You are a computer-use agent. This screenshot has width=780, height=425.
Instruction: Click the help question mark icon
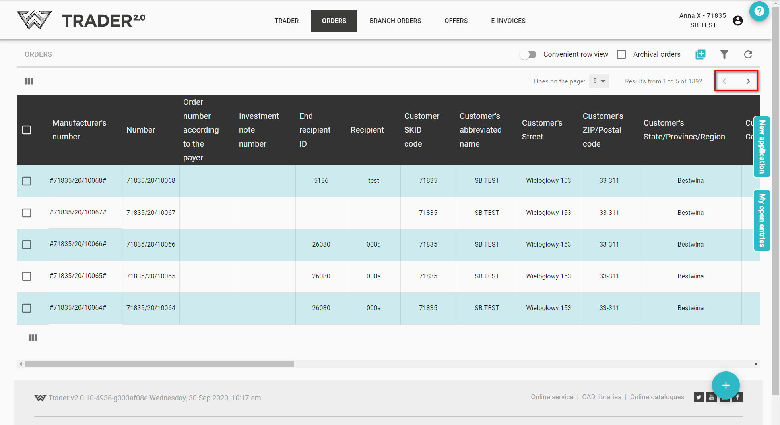(759, 12)
